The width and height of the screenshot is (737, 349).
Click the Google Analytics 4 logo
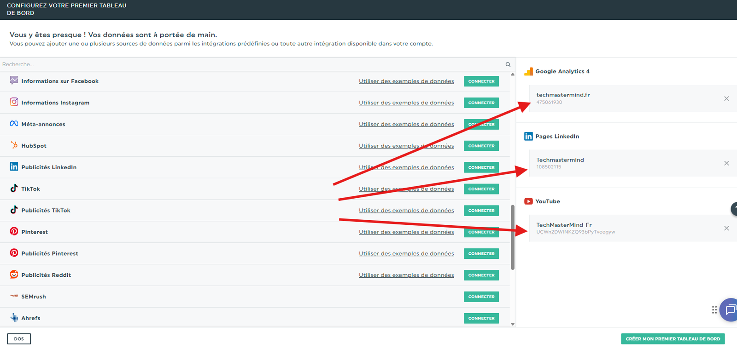tap(528, 71)
